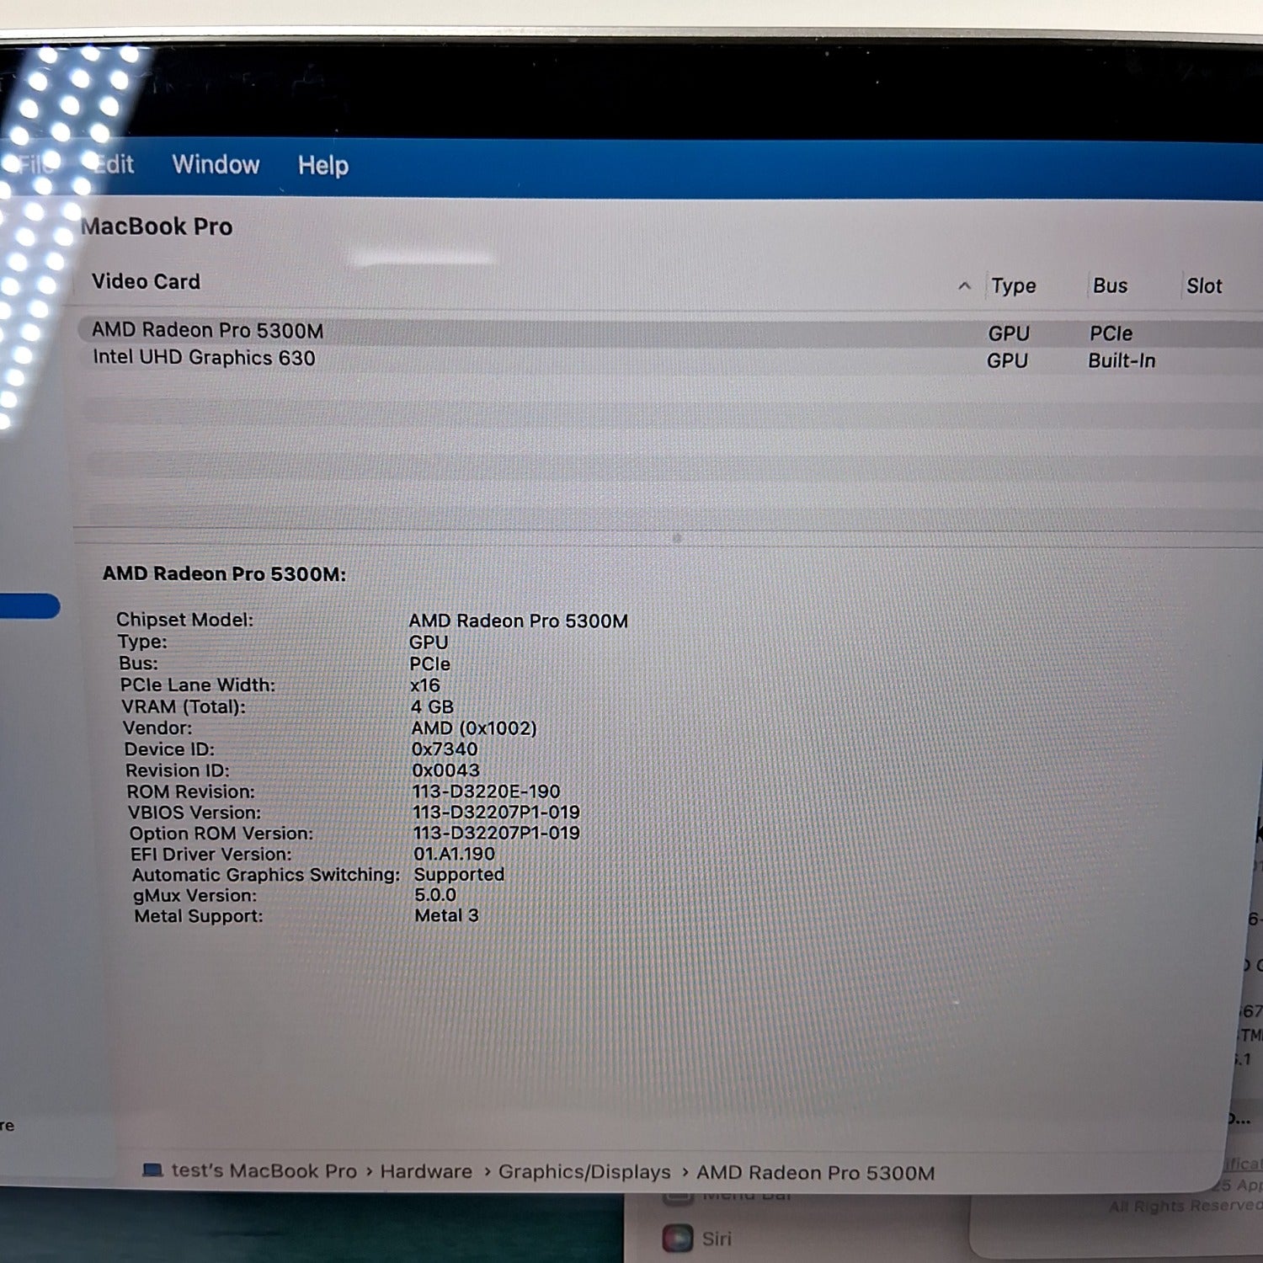Click the sort arrow in the Video Card header
1263x1263 pixels.
tap(964, 286)
